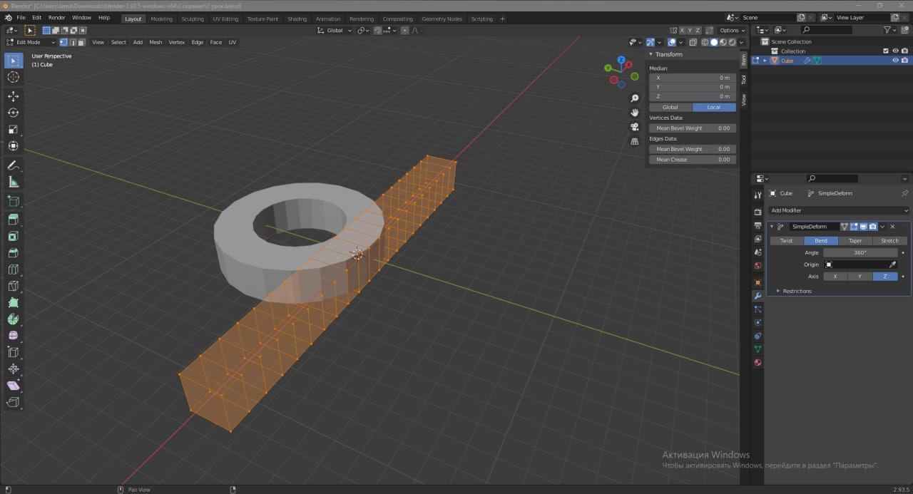913x494 pixels.
Task: Click the Global median button
Action: [670, 107]
